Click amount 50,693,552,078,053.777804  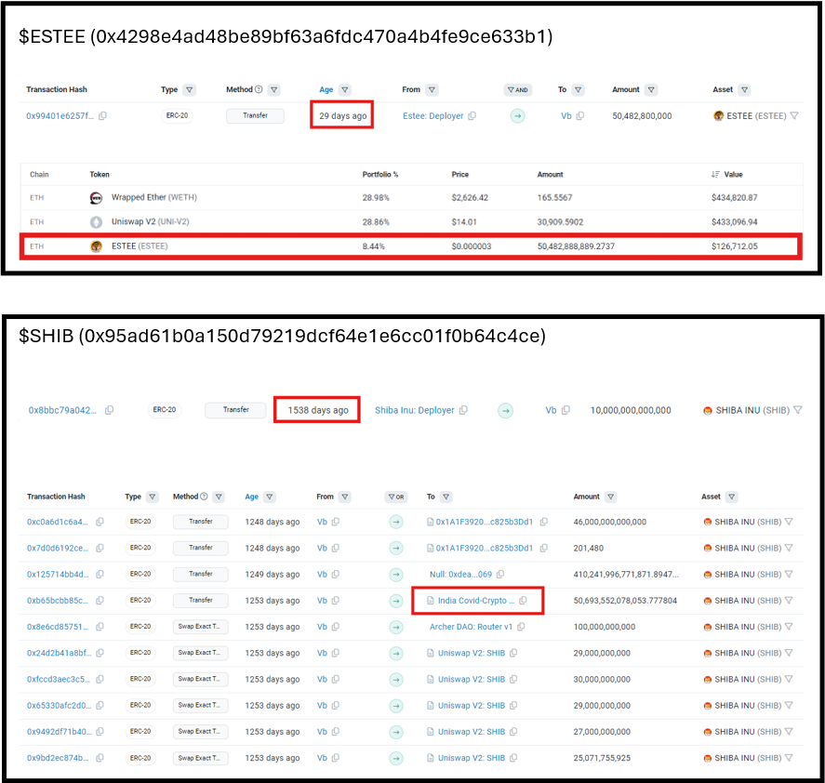coord(625,601)
